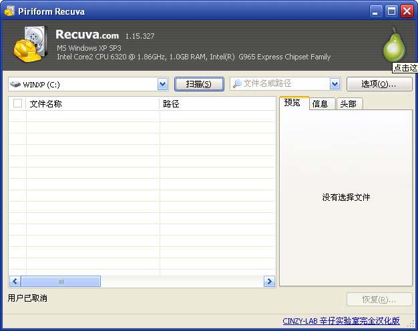Open the 文件名或路径 filter dropdown arrow

(x=335, y=84)
